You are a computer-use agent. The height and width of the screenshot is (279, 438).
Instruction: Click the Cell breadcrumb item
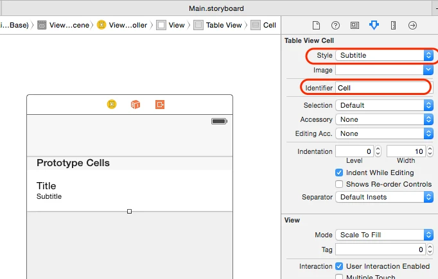(x=263, y=25)
